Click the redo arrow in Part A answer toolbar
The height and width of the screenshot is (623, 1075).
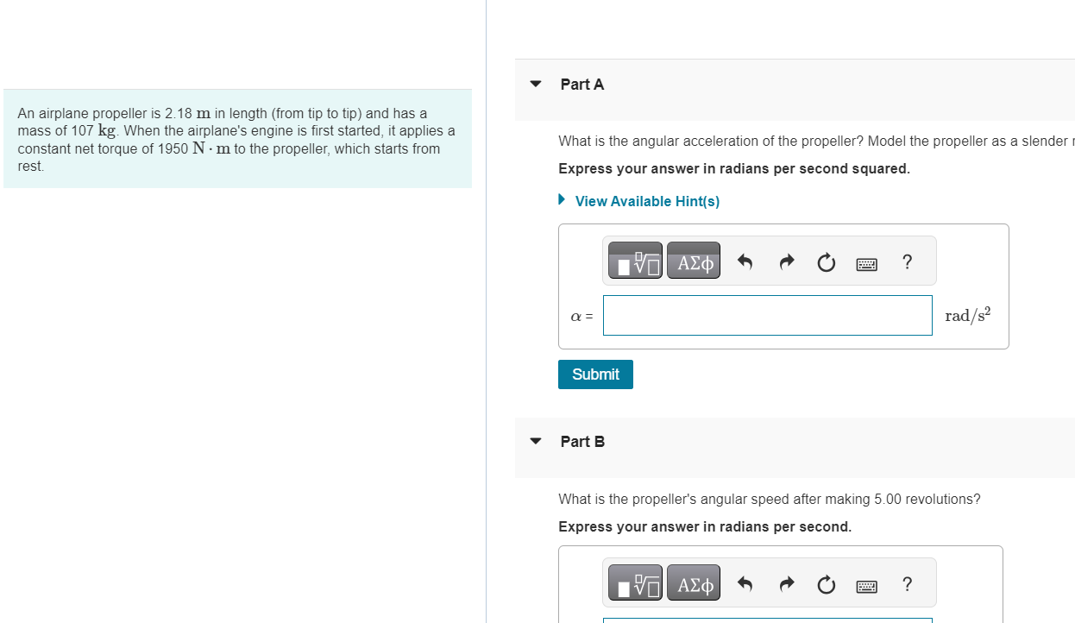click(786, 261)
